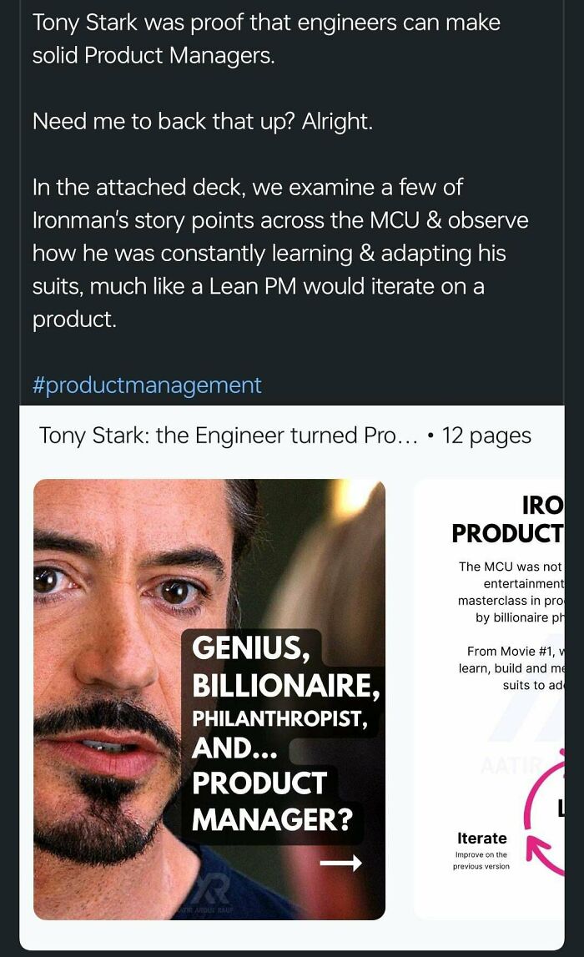Open document title 'Tony Stark: the Engineer turned Pro…'
Screen dimensions: 584x957
pyautogui.click(x=228, y=436)
